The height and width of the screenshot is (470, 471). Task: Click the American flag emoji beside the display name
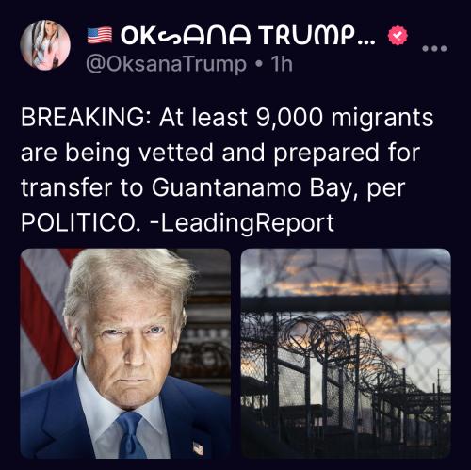point(100,35)
